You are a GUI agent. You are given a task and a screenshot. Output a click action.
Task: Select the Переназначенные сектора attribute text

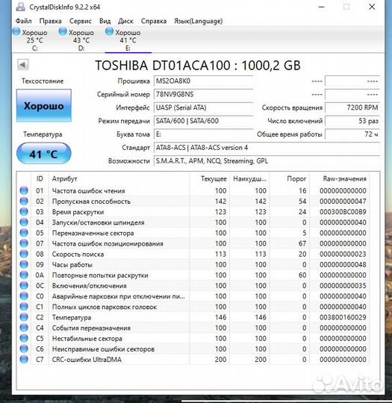[x=93, y=233]
